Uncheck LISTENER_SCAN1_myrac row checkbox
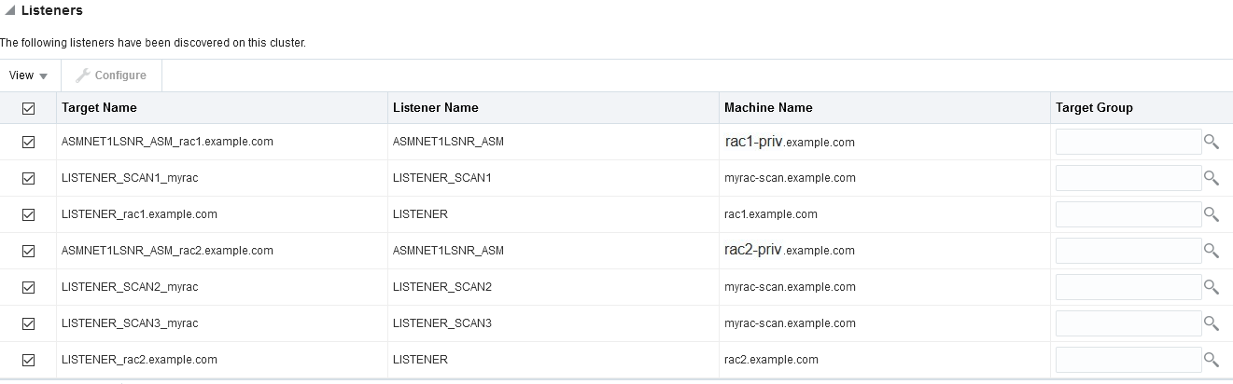This screenshot has width=1233, height=384. coord(28,178)
